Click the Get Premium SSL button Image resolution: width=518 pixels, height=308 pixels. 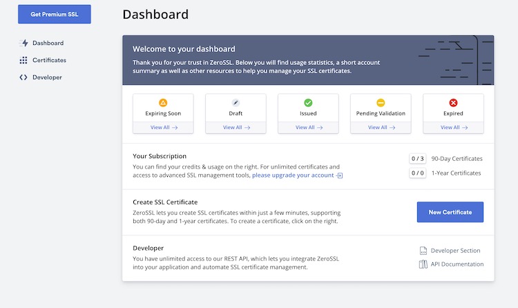(x=55, y=15)
